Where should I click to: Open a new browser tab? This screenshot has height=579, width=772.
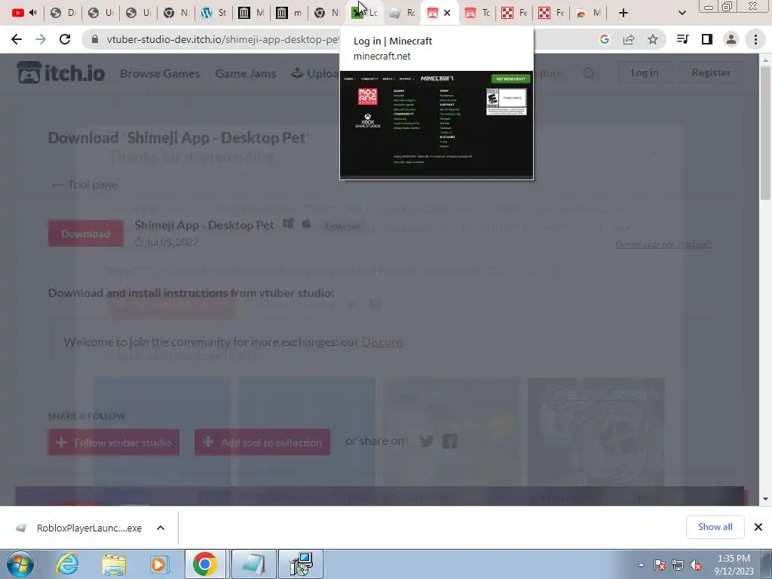point(623,13)
